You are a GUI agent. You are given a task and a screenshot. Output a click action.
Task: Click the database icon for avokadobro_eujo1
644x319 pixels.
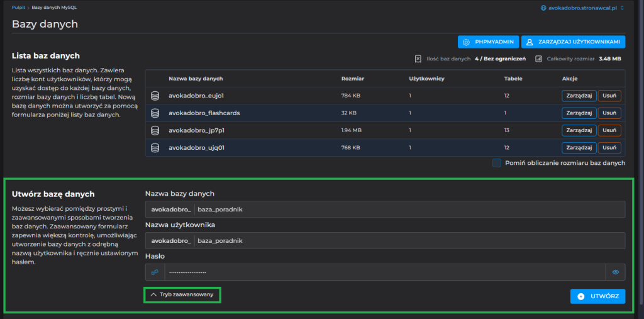(x=155, y=96)
